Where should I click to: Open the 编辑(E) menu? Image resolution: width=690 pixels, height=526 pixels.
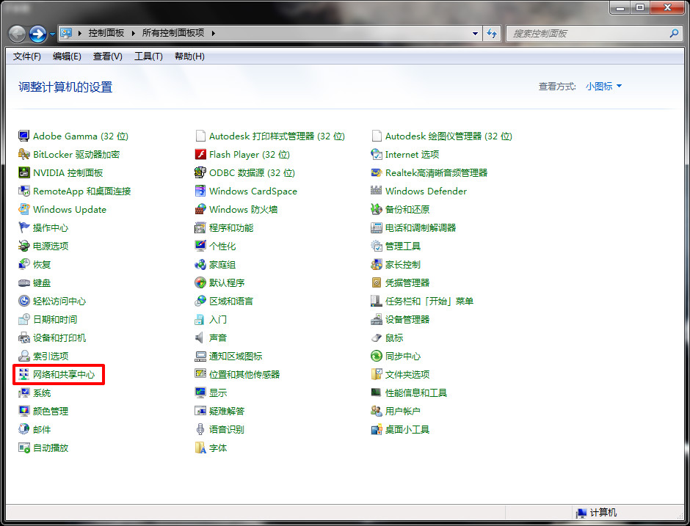67,56
